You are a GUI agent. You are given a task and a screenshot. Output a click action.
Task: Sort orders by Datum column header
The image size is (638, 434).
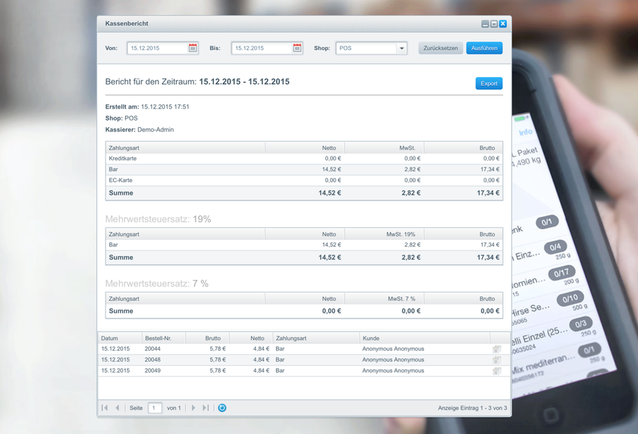coord(119,339)
